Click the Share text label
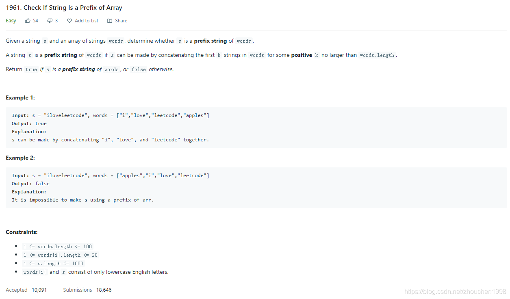The height and width of the screenshot is (299, 510). pos(121,21)
